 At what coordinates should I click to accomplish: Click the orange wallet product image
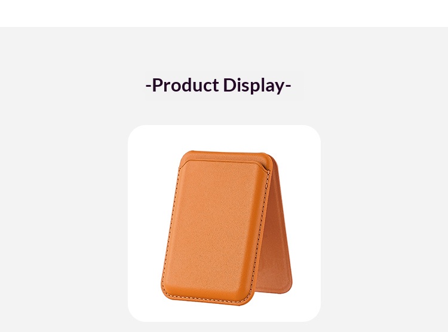[x=226, y=228]
